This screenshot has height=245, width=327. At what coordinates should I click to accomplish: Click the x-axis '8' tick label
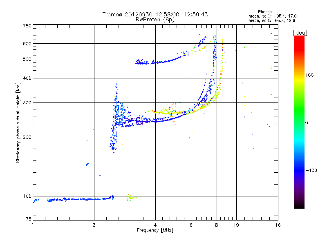217,225
